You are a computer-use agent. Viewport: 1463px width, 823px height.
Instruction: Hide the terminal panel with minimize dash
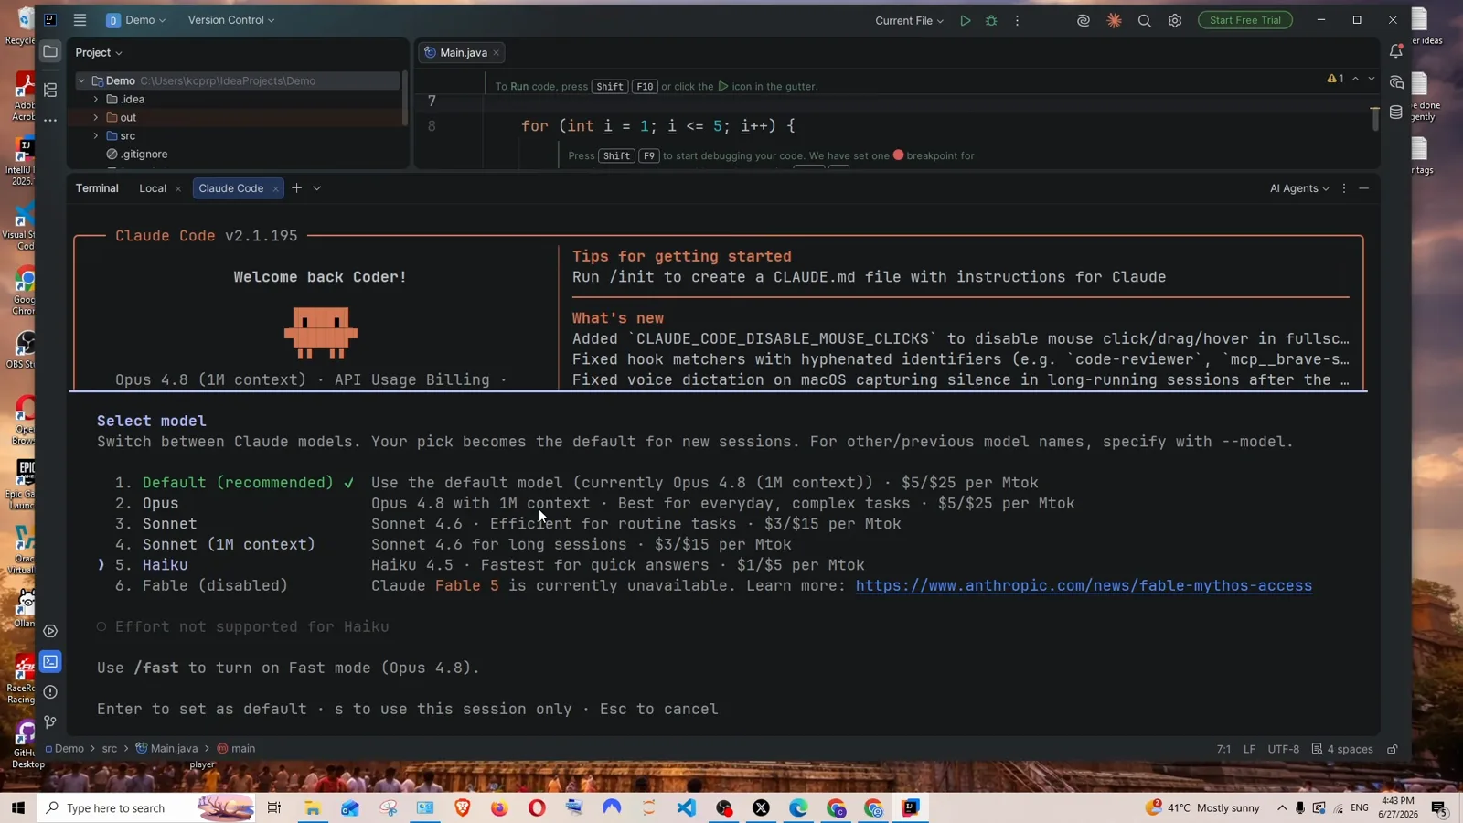pos(1363,188)
